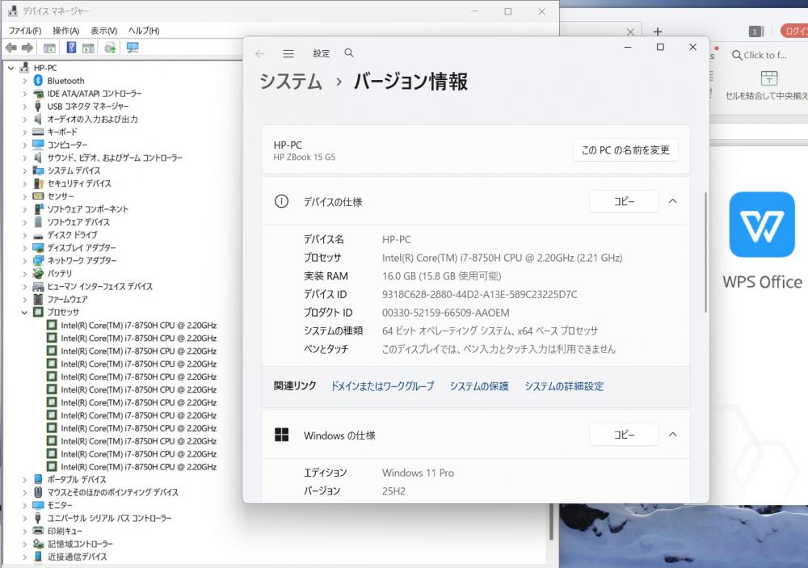Select the ネットワーク アダプター category icon
The height and width of the screenshot is (568, 808).
click(38, 260)
